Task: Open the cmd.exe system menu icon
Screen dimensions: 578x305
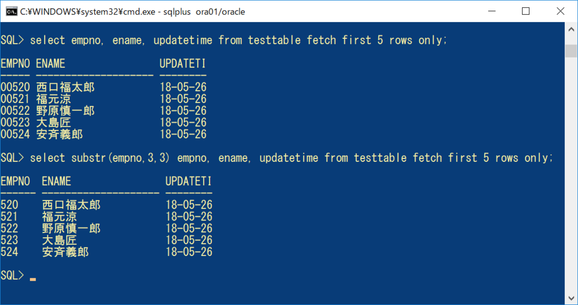Action: tap(11, 11)
